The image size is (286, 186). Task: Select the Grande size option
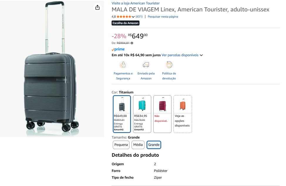coord(154,145)
